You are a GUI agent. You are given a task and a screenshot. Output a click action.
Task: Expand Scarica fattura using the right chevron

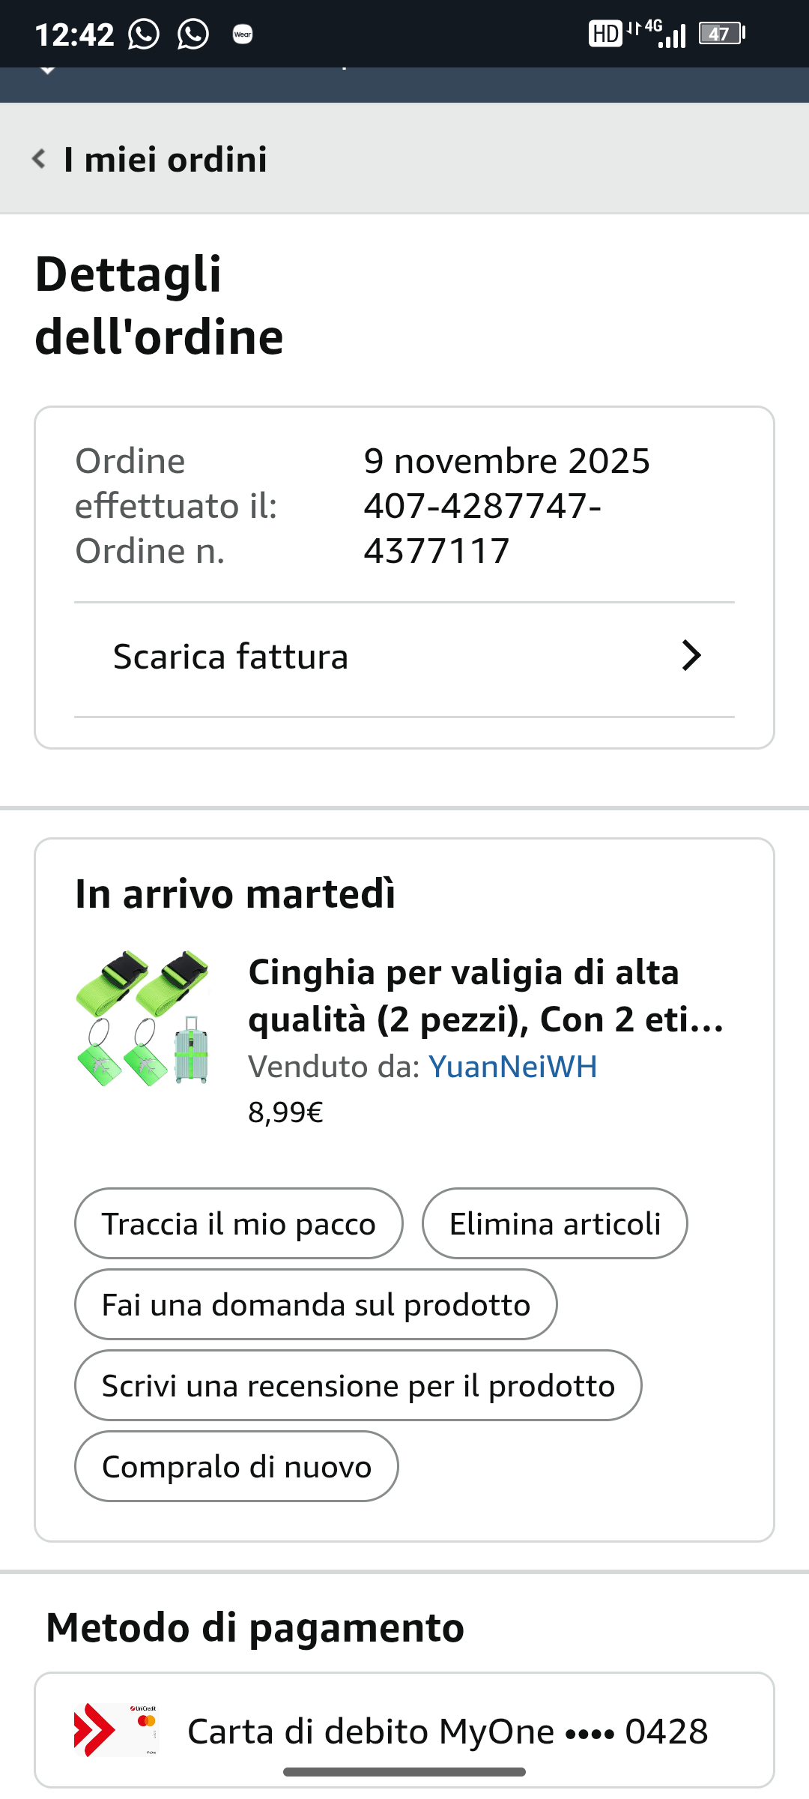tap(691, 656)
